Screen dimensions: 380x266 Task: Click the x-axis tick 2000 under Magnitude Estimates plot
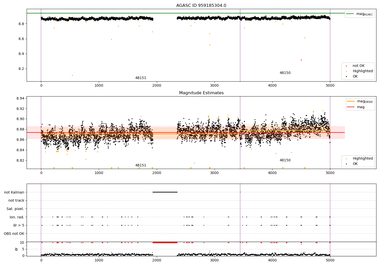(157, 173)
